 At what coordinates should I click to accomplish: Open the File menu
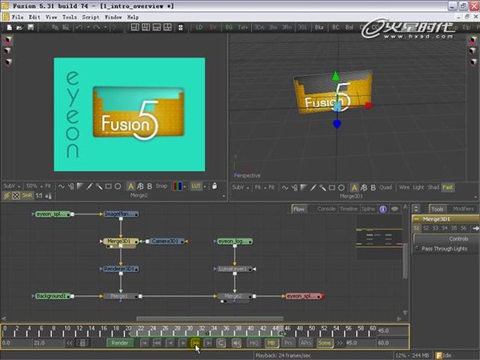(18, 17)
